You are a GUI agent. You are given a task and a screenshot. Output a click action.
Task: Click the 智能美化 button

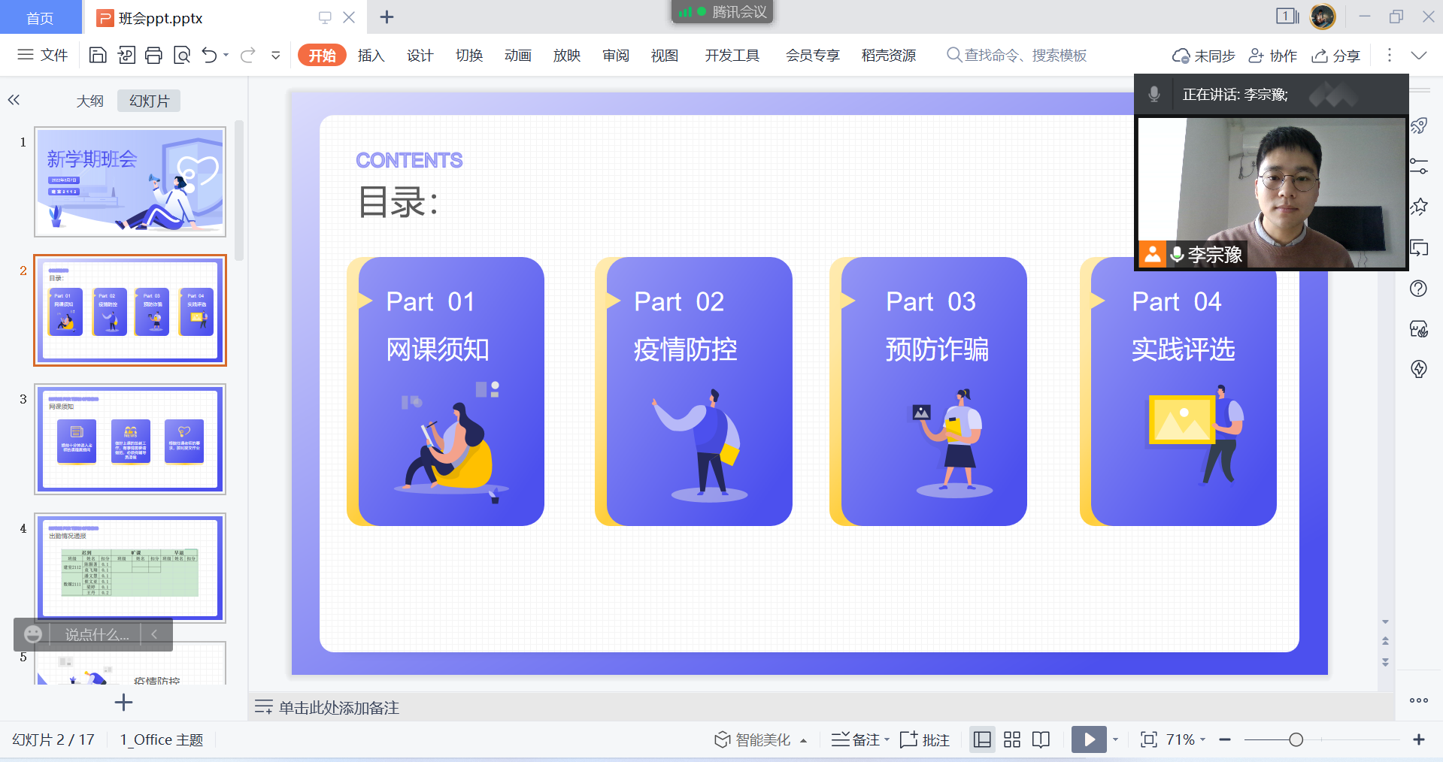click(753, 739)
